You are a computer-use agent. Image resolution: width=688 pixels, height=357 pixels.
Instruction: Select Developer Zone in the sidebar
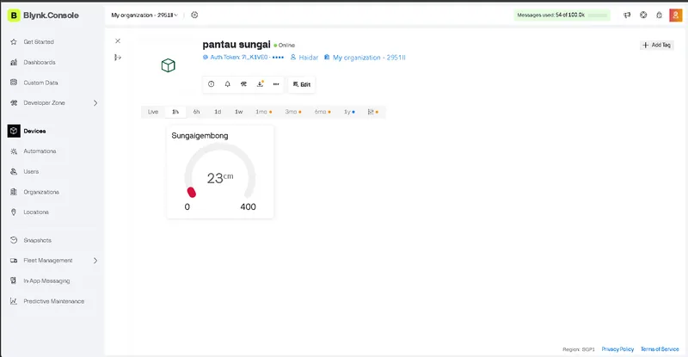(44, 102)
